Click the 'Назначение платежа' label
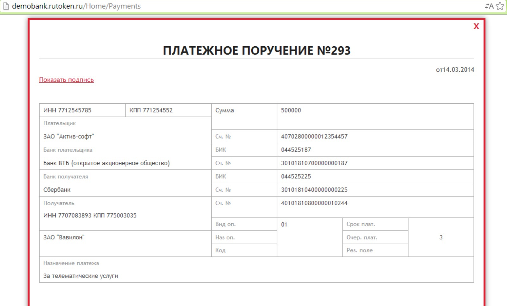Viewport: 507px width, 306px height. click(71, 263)
